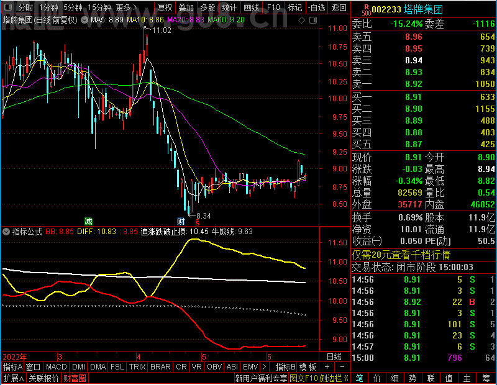
Task: Open the 指标A indicator group
Action: coord(12,367)
